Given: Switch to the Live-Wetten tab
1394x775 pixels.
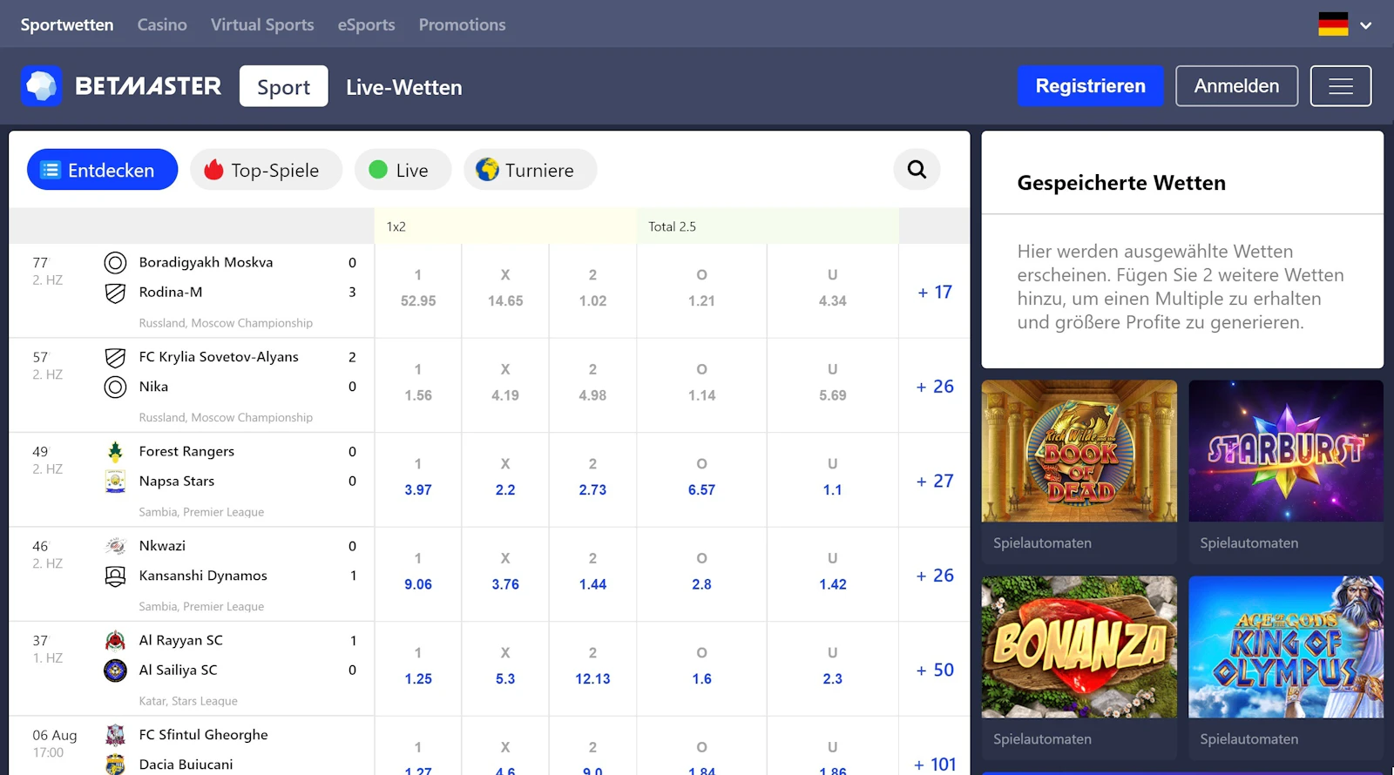Looking at the screenshot, I should click(403, 87).
